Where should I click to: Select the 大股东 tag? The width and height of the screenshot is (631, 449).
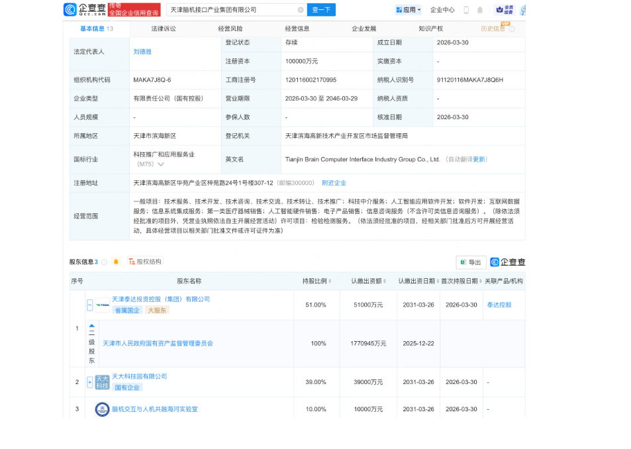pos(157,310)
